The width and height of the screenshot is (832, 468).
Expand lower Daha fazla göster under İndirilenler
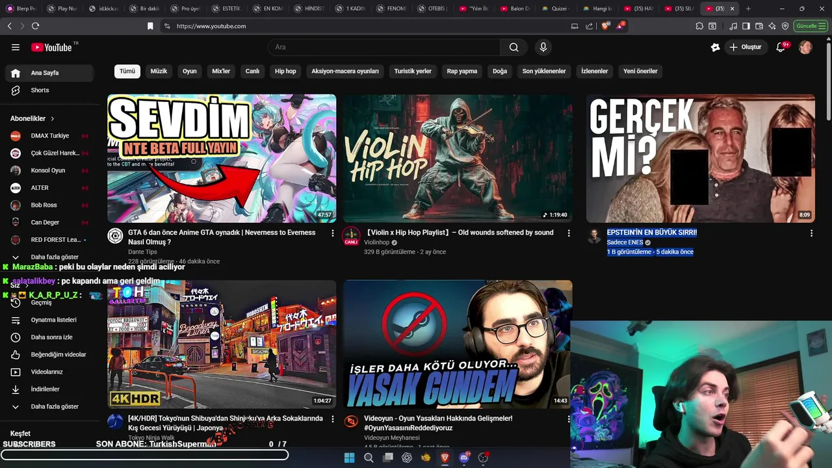coord(49,406)
